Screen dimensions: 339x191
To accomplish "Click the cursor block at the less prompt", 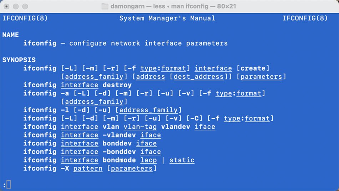I will point(9,185).
